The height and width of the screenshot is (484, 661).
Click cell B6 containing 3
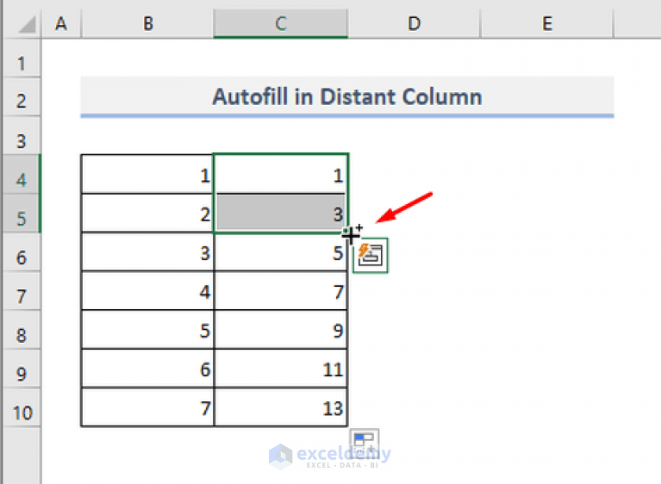147,251
